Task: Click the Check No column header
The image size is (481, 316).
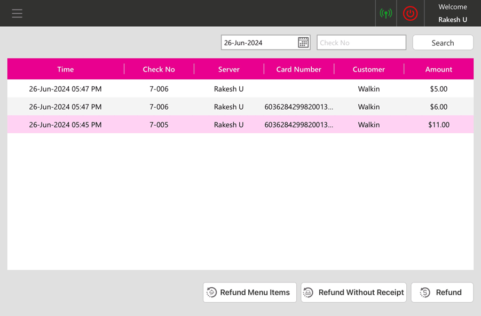Action: coord(159,69)
